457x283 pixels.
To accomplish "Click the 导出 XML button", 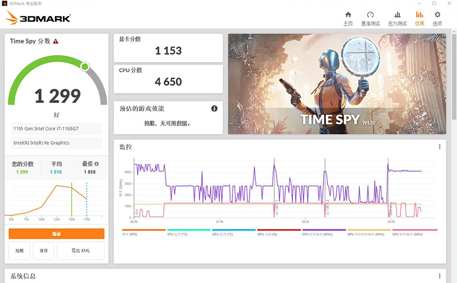I will (x=81, y=250).
